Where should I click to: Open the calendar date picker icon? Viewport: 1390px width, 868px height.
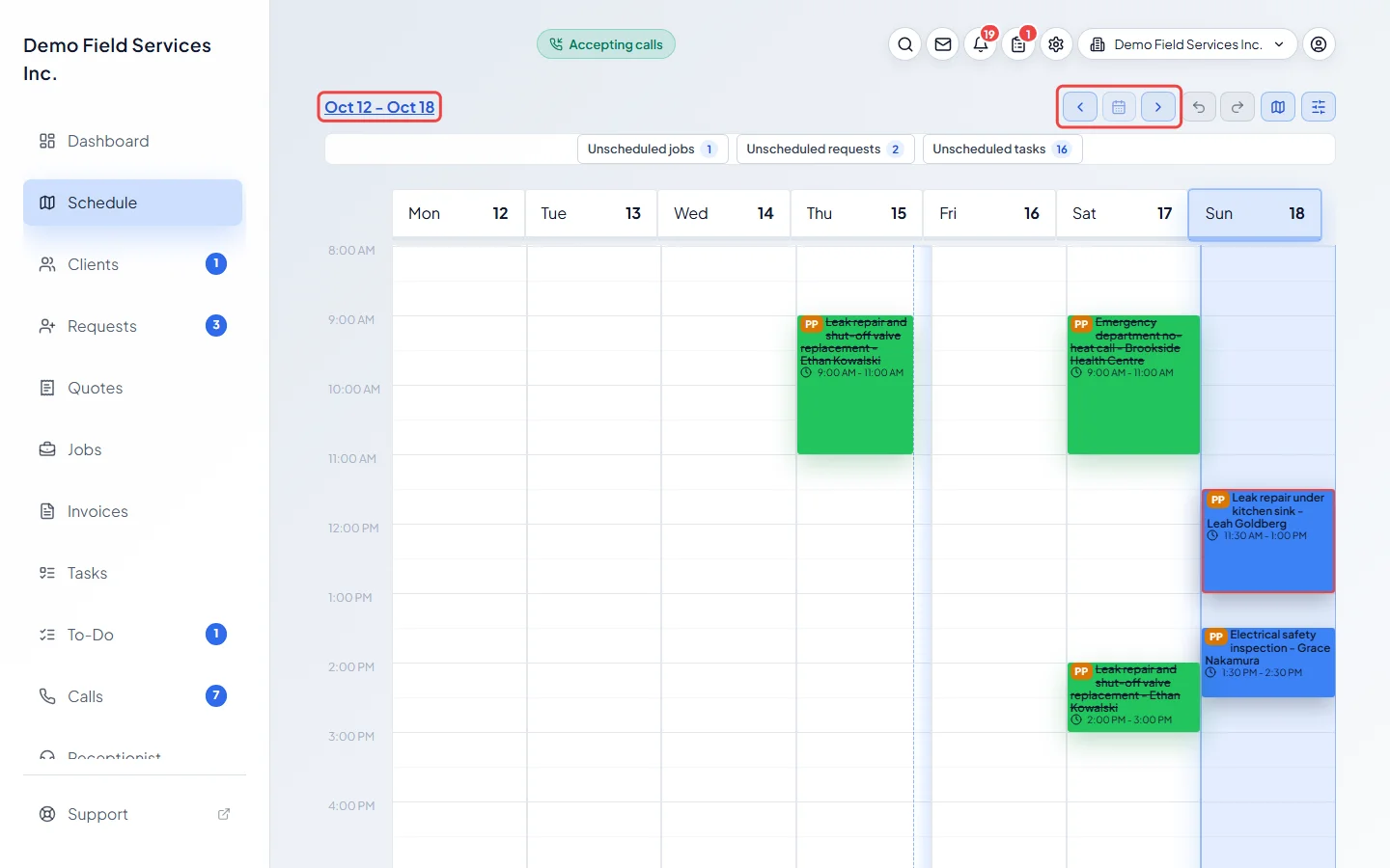pos(1119,107)
